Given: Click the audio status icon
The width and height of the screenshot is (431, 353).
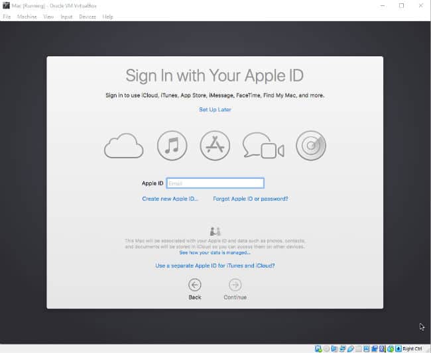Looking at the screenshot, I should pyautogui.click(x=334, y=349).
